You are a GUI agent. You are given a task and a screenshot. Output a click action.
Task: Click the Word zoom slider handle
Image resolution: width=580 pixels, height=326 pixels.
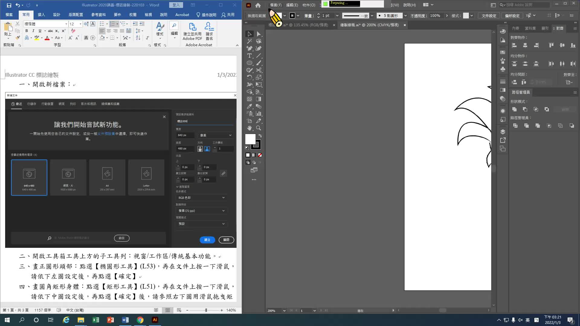(206, 310)
